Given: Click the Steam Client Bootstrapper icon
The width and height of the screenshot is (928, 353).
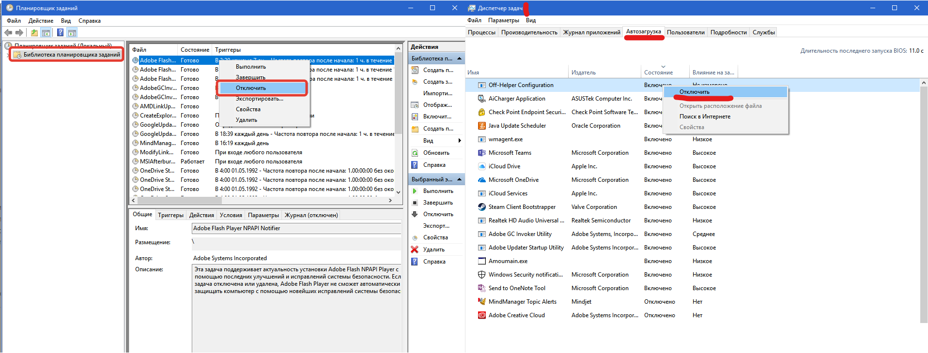Looking at the screenshot, I should 481,207.
